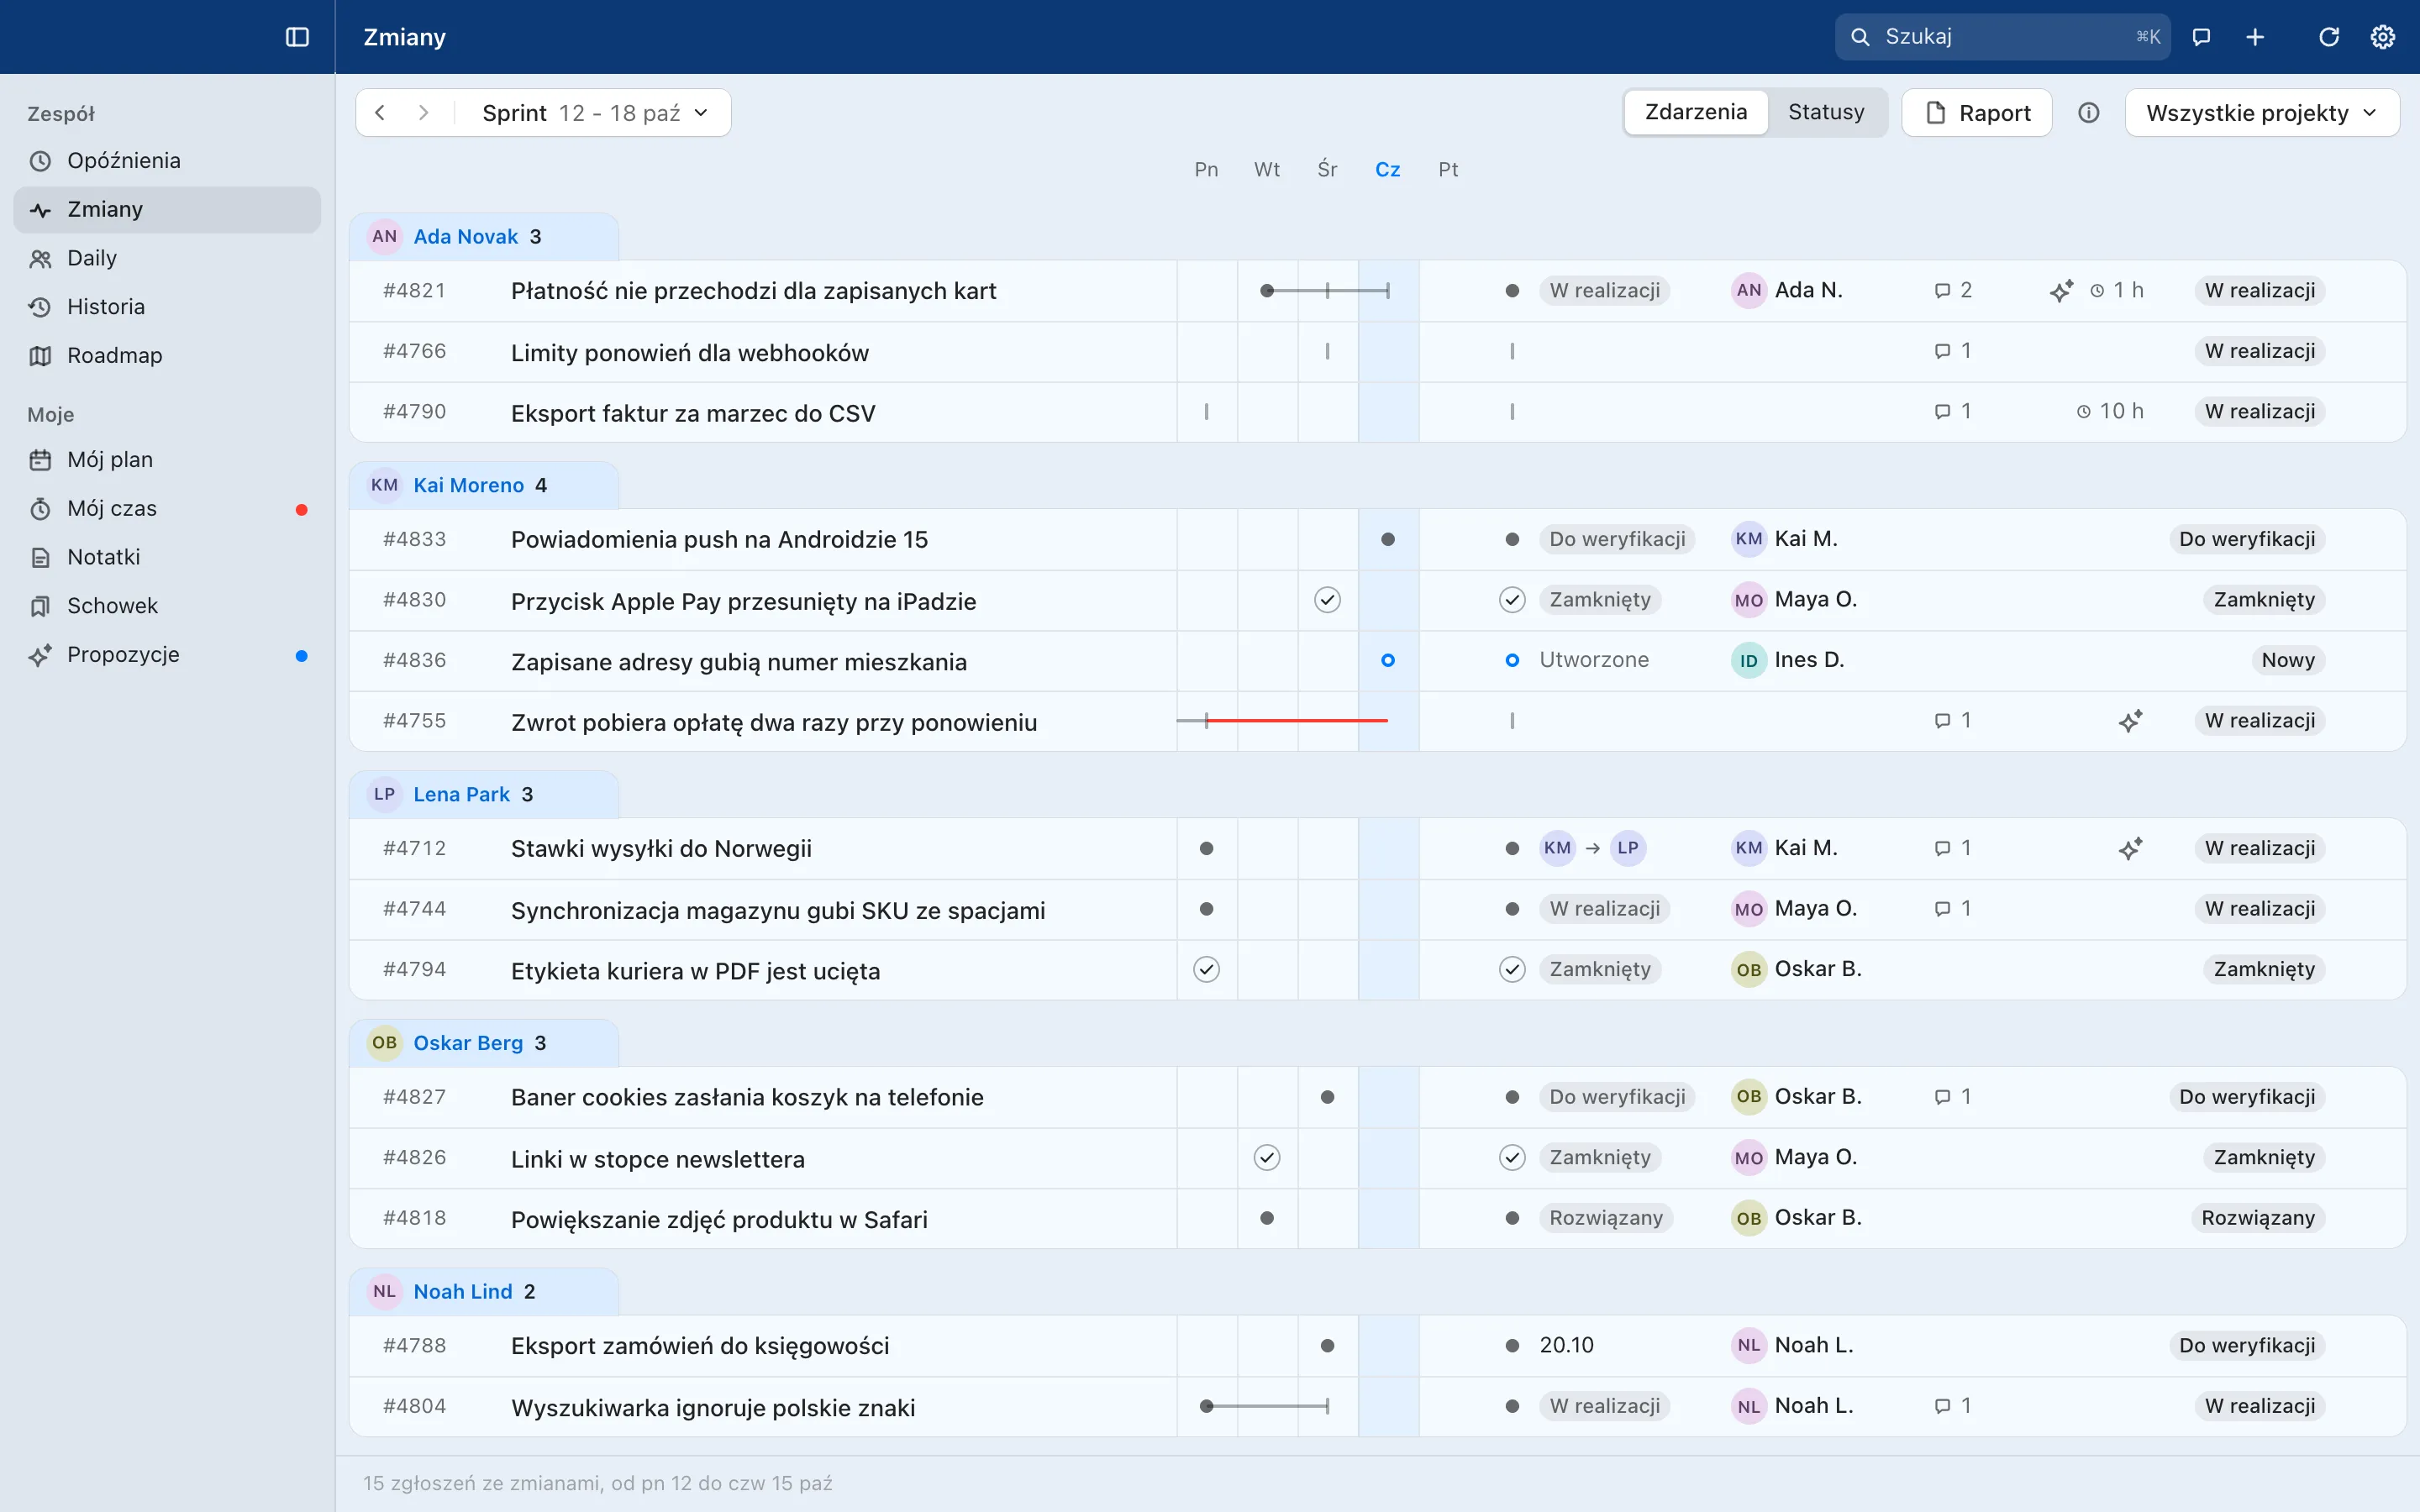Click the 20.10 event value on #4788
The width and height of the screenshot is (2420, 1512).
(x=1567, y=1345)
